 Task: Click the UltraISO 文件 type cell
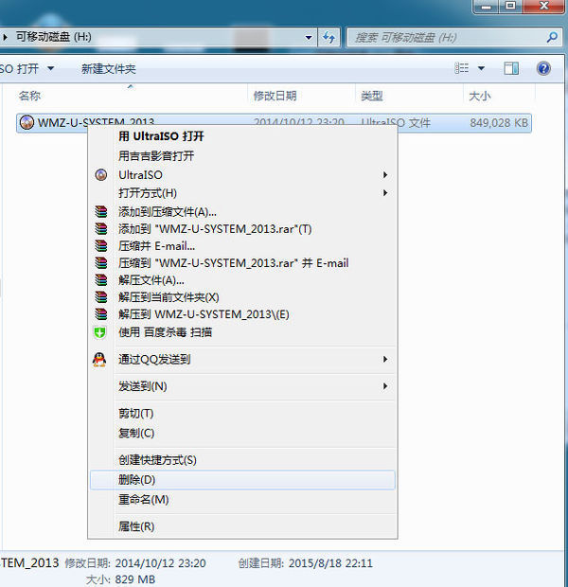(396, 123)
